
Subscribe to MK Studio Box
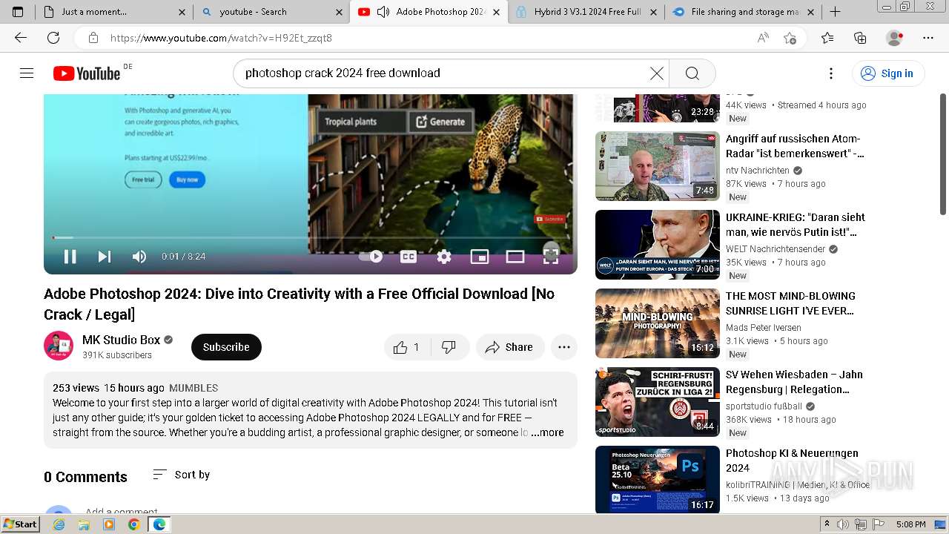tap(226, 347)
